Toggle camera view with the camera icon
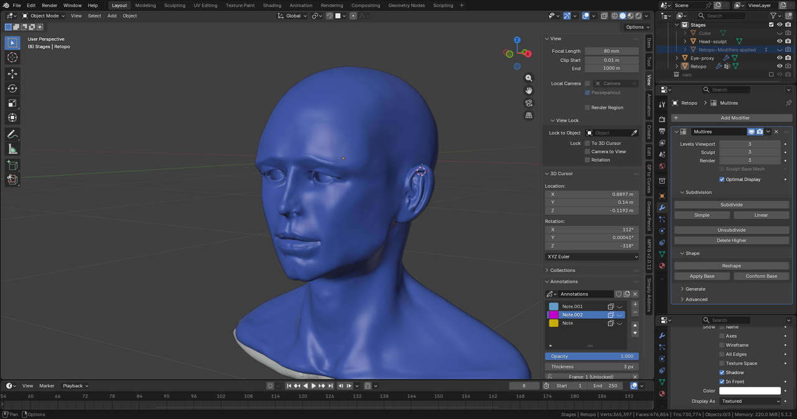The image size is (797, 419). 529,103
